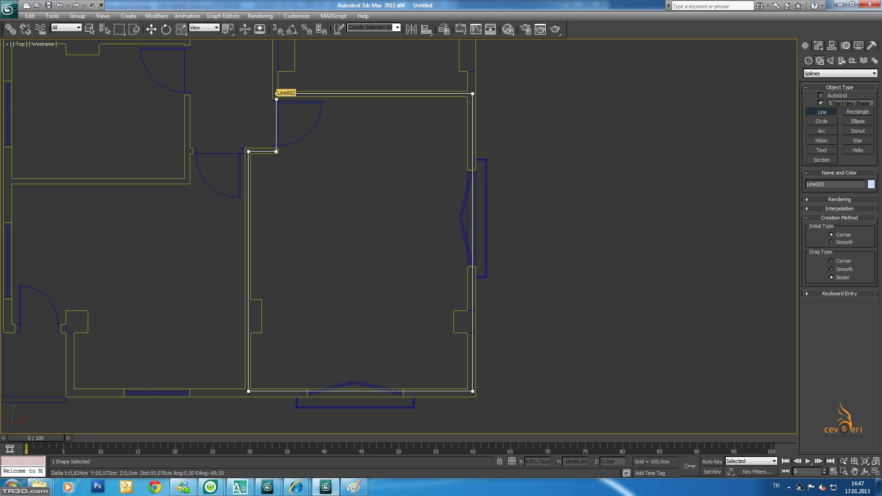Expand the Keyboard Entry rollout
882x496 pixels.
[x=839, y=293]
